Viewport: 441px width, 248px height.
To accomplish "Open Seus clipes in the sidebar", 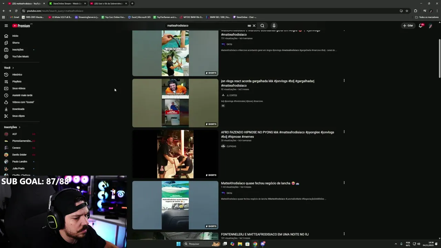I will [x=18, y=116].
